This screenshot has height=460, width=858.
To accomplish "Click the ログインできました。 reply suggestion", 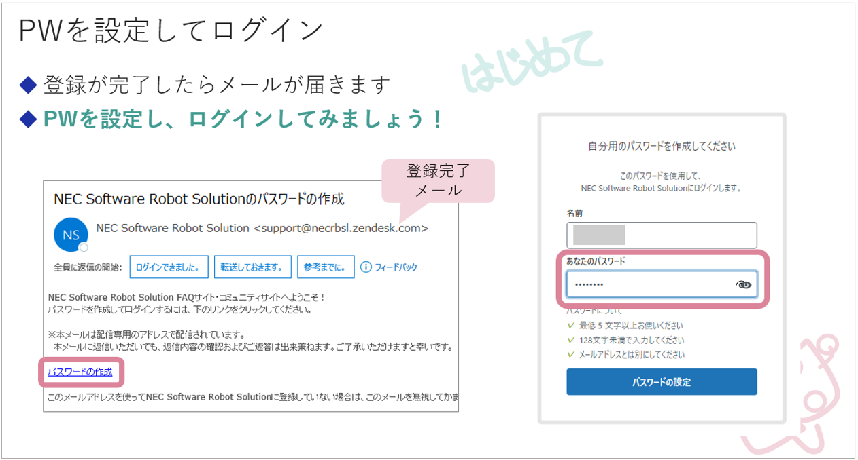I will (x=169, y=267).
